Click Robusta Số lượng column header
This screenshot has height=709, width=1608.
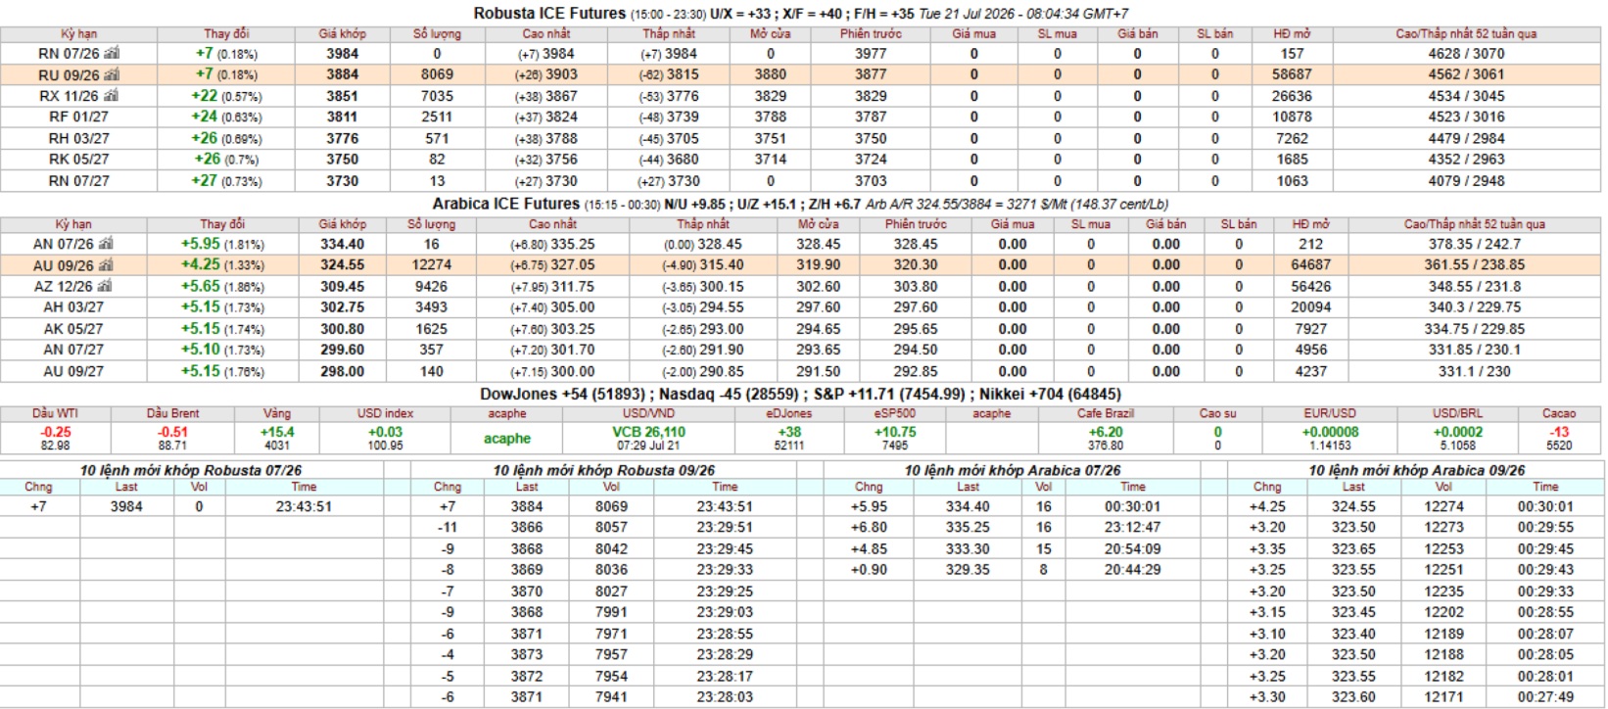pos(437,33)
